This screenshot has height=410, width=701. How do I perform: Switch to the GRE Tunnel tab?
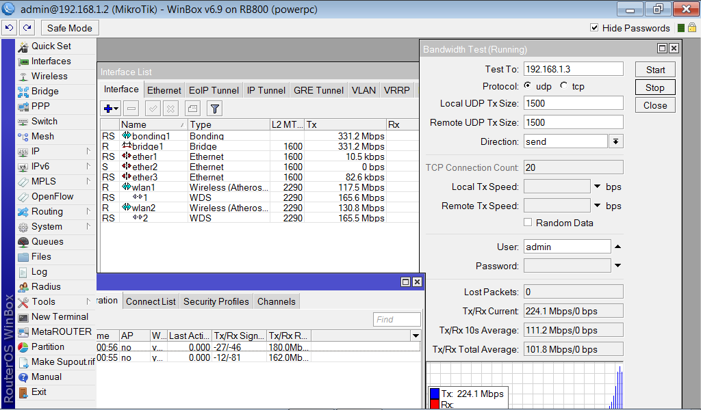[x=318, y=90]
